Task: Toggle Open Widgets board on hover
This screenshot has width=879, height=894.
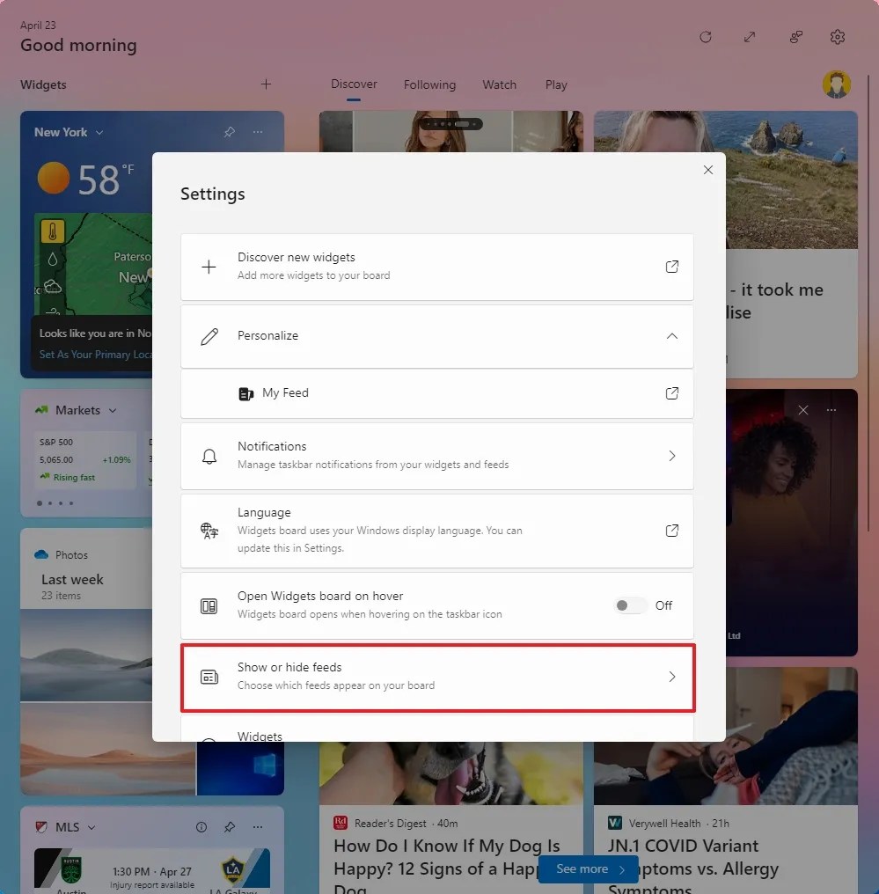Action: 629,605
